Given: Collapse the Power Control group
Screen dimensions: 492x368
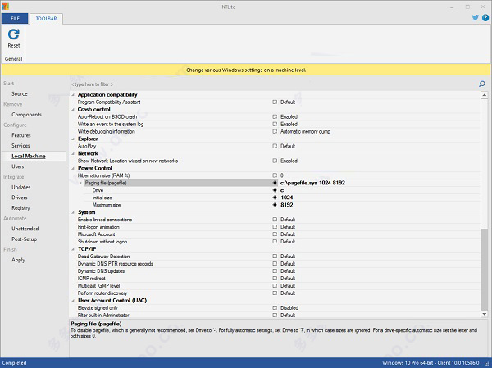Looking at the screenshot, I should pos(73,168).
